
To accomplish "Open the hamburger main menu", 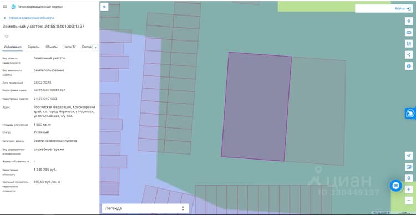I will (x=5, y=7).
